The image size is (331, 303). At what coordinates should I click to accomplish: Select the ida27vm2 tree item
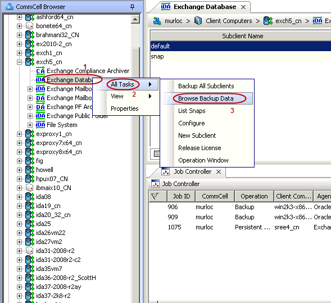pyautogui.click(x=49, y=242)
